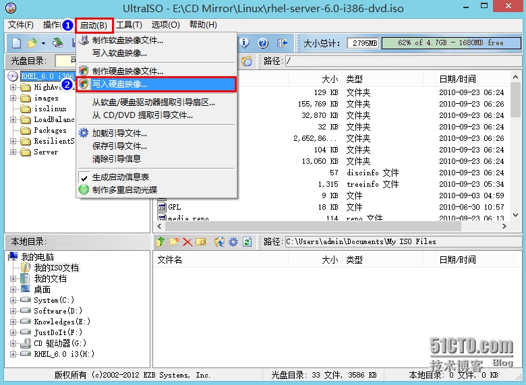
Task: Click the red X delete icon
Action: click(x=187, y=241)
